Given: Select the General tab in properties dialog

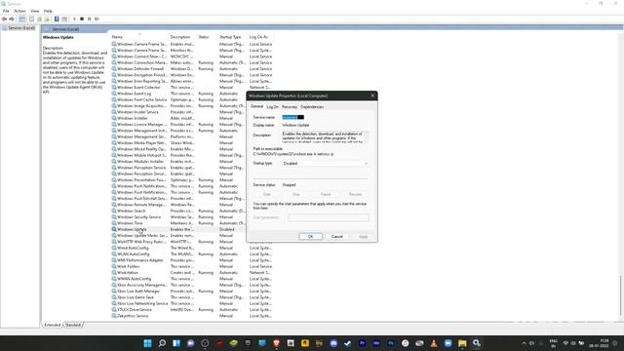Looking at the screenshot, I should click(256, 106).
